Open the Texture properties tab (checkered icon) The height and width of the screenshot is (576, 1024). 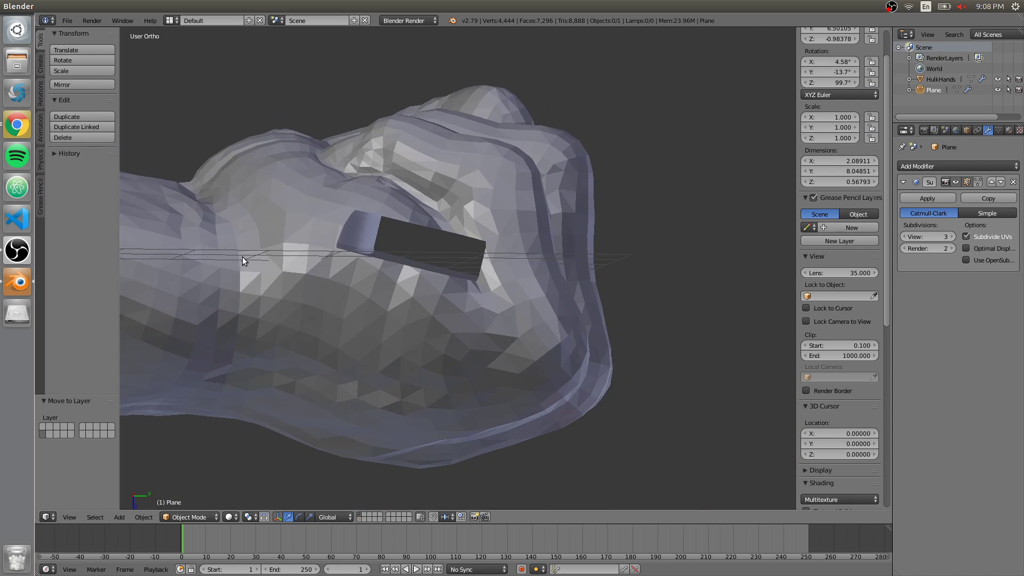coord(1020,130)
